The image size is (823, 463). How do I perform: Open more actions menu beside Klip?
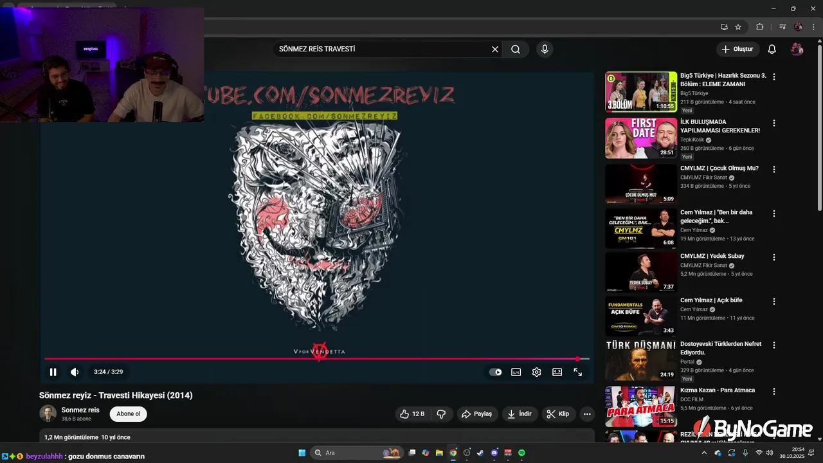[x=587, y=414]
